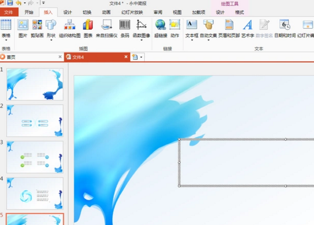This screenshot has width=314, height=225.
Task: Open the 动作 action settings
Action: point(175,25)
